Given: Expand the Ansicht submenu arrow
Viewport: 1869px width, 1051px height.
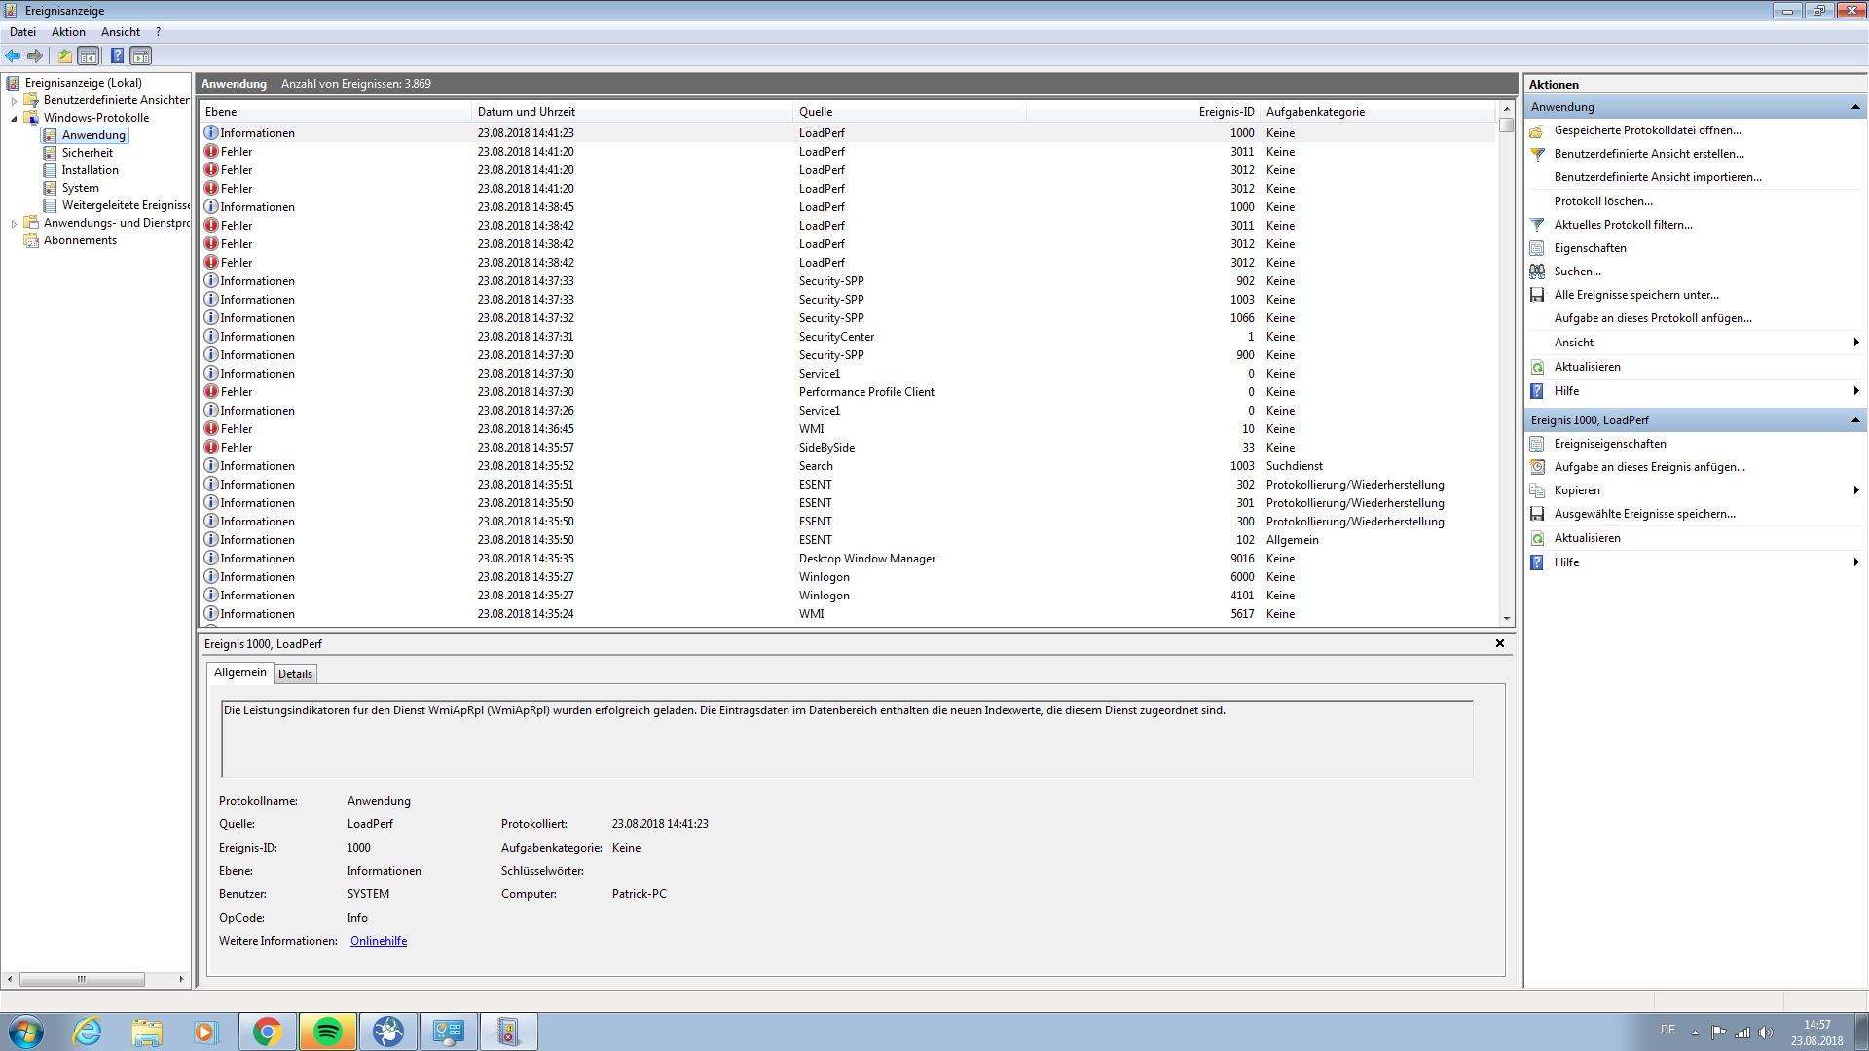Looking at the screenshot, I should (1855, 343).
